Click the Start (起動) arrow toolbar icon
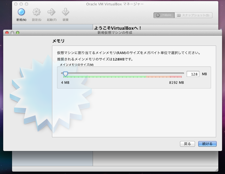225x174 pixels. [x=51, y=12]
